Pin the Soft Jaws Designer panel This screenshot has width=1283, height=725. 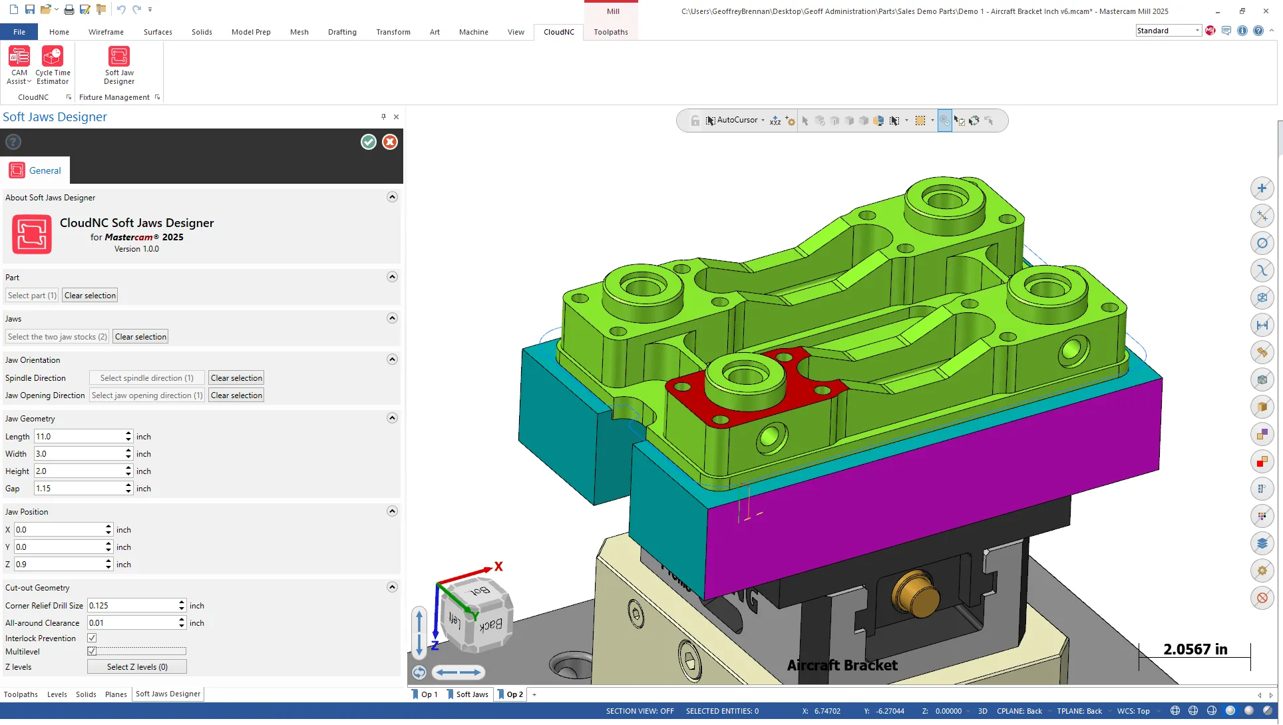[383, 117]
